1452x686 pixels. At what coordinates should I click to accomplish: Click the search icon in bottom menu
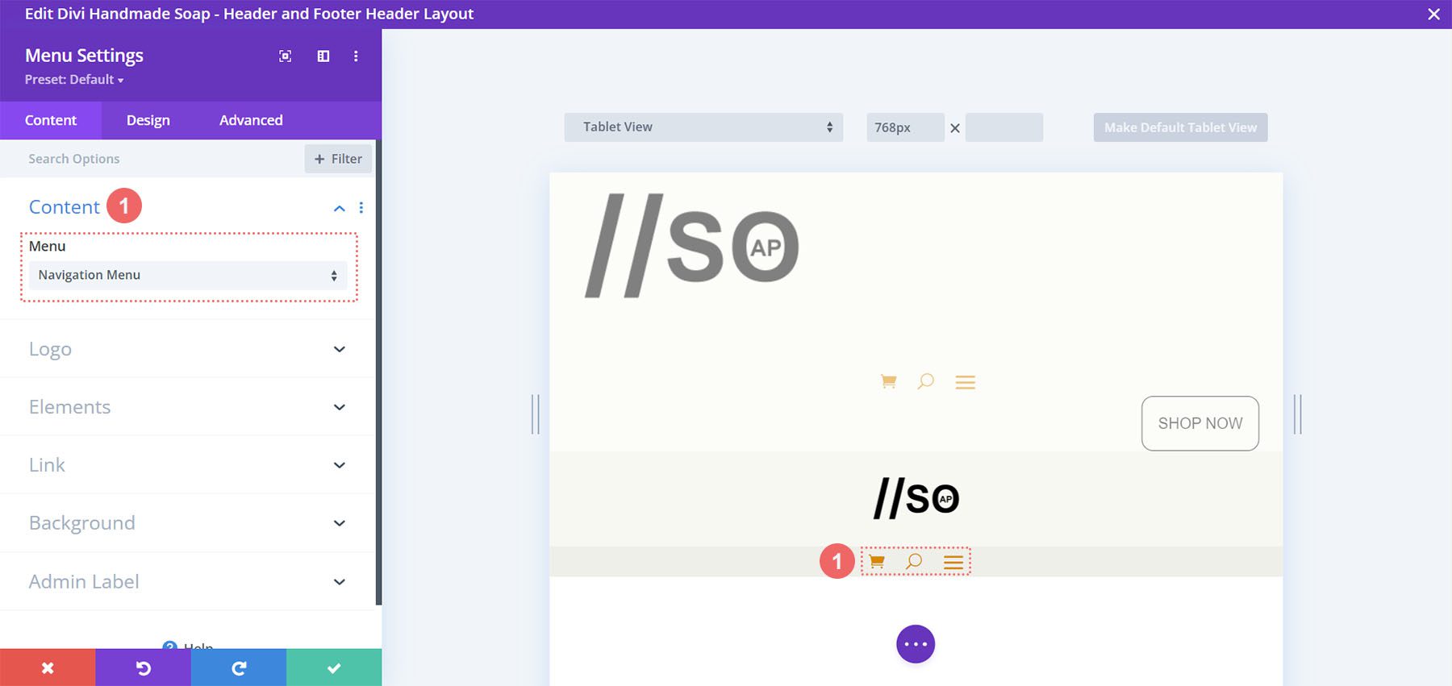(914, 561)
